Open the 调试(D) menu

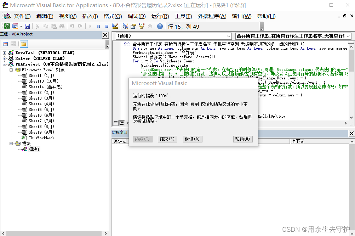pos(137,16)
